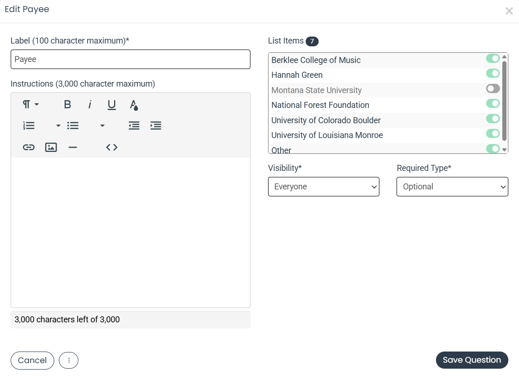Select University of Louisiana Monroe row

[x=385, y=135]
